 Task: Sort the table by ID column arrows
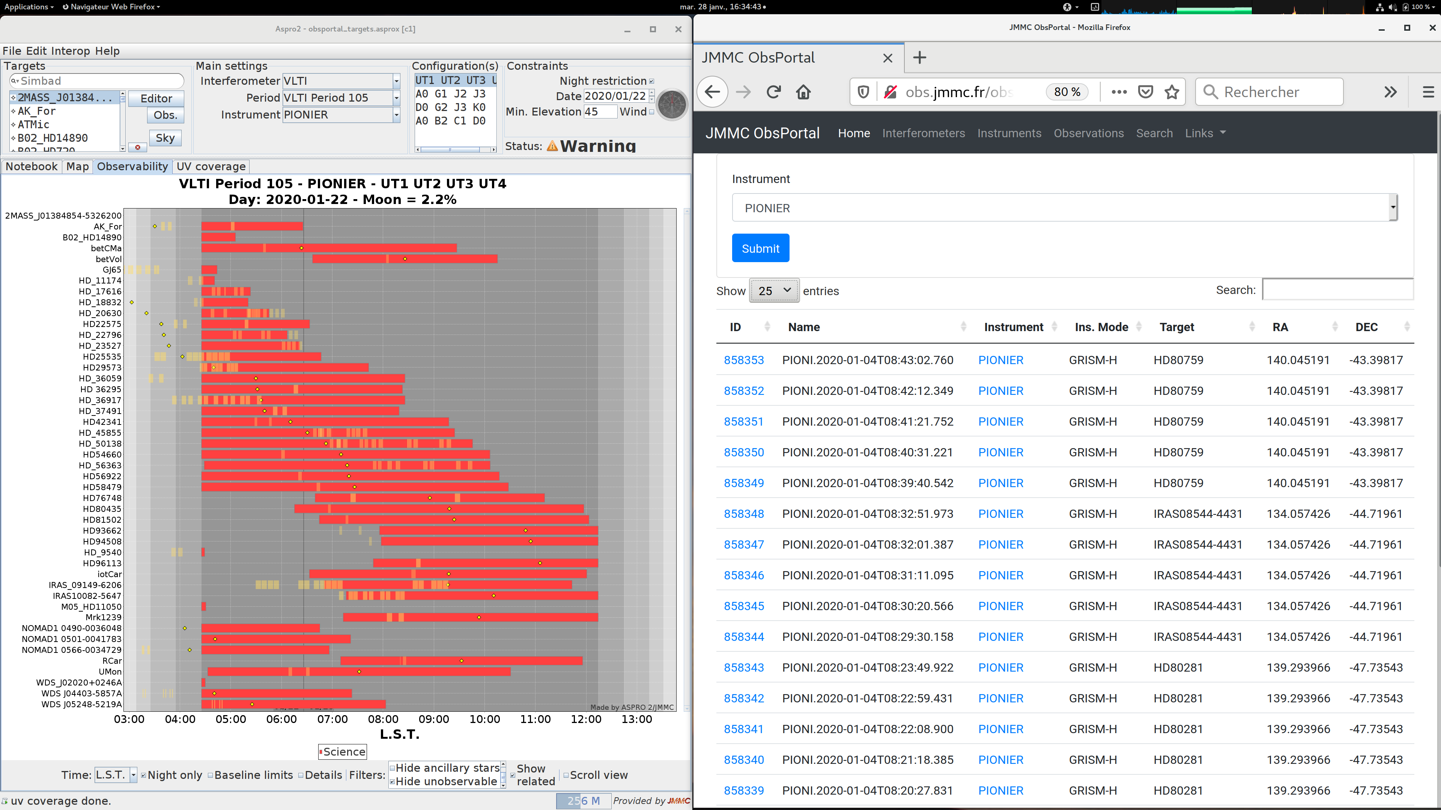pyautogui.click(x=767, y=327)
